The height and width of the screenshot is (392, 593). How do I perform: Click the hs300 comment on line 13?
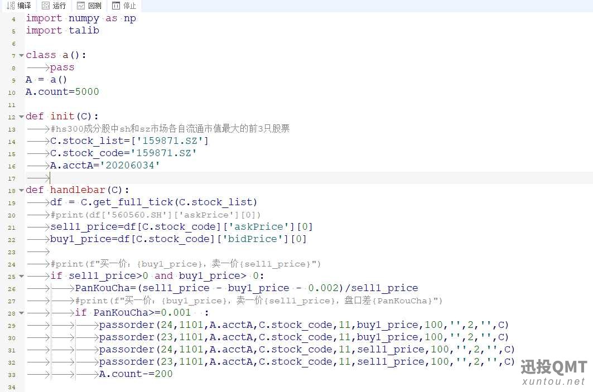(170, 129)
